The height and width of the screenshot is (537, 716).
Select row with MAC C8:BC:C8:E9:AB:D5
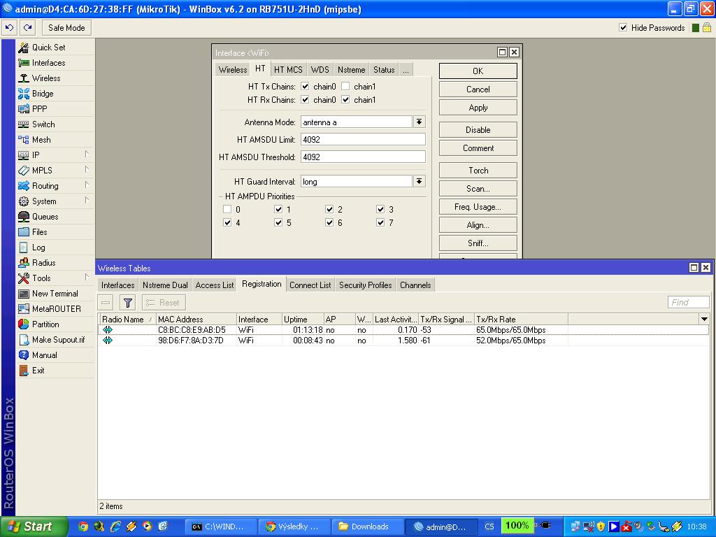tap(403, 330)
